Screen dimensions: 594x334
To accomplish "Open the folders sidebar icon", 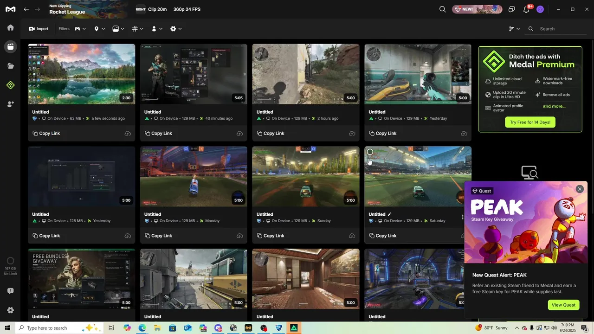I will (10, 66).
